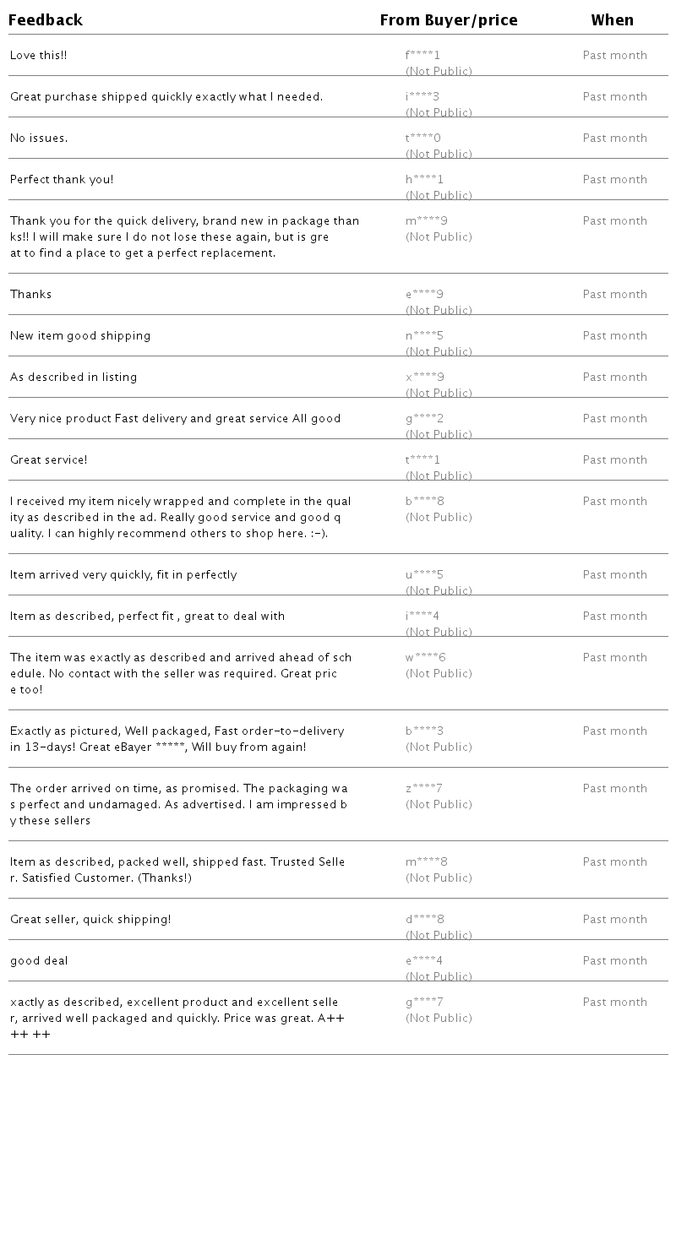Click the "good deal" feedback text
The height and width of the screenshot is (1250, 676).
pyautogui.click(x=39, y=961)
